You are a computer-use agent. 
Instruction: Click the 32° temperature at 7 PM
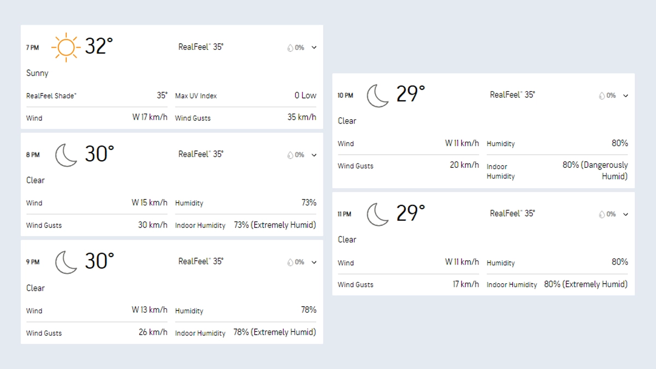click(99, 46)
